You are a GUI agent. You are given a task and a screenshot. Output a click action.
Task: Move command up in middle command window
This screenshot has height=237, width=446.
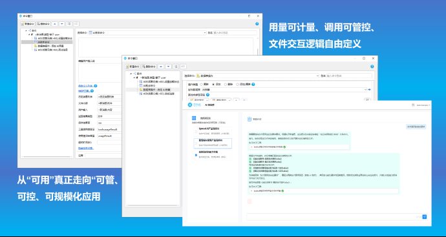[161, 67]
